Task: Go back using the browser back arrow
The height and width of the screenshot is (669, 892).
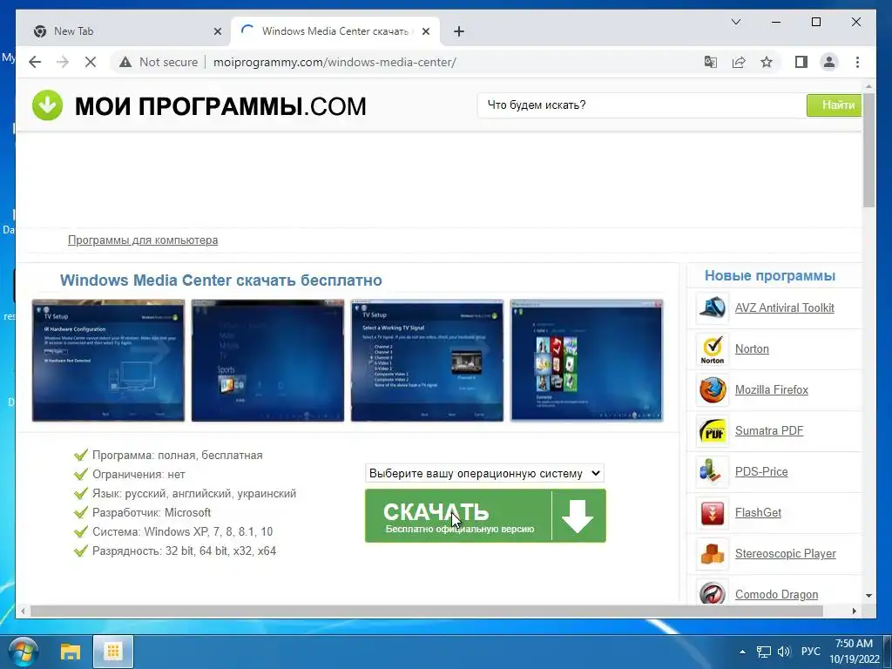Action: coord(35,62)
